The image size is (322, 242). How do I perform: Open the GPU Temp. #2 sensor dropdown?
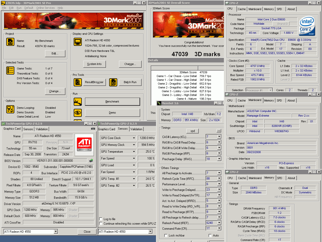click(134, 186)
